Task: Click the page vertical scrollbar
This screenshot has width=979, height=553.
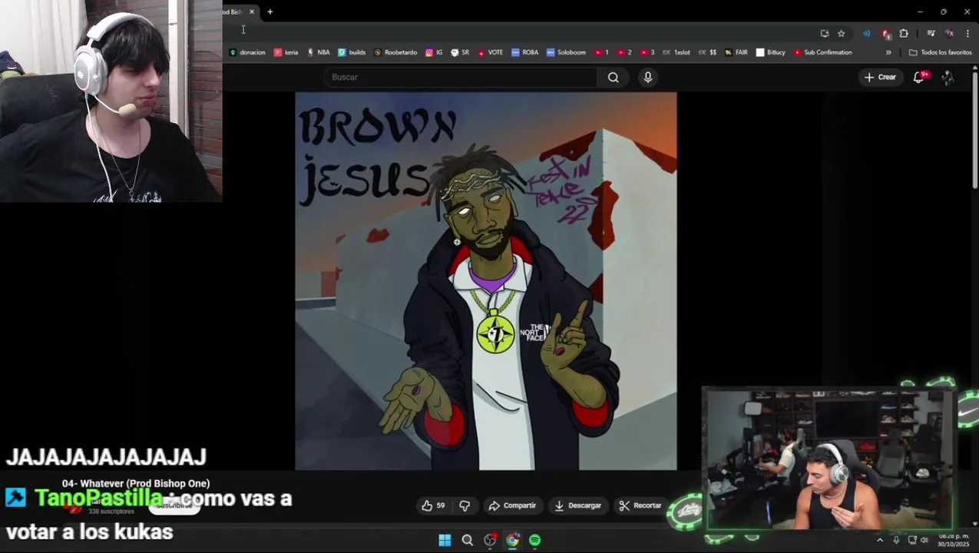Action: (975, 131)
